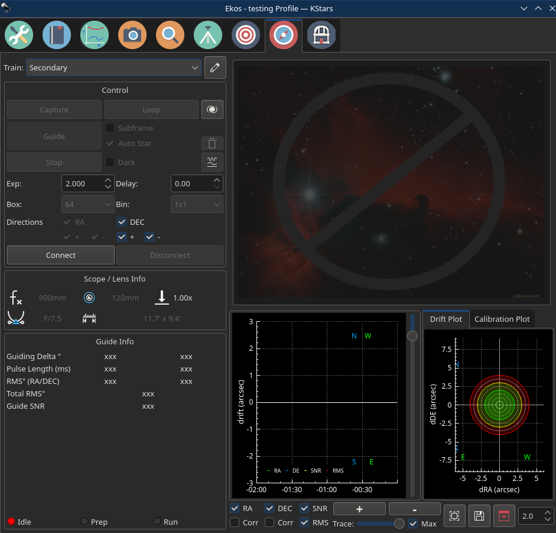The height and width of the screenshot is (533, 556).
Task: Increase the Delay spinner value
Action: tap(217, 181)
